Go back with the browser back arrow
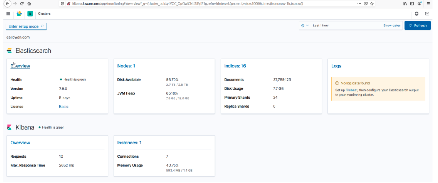The image size is (438, 183). (8, 4)
